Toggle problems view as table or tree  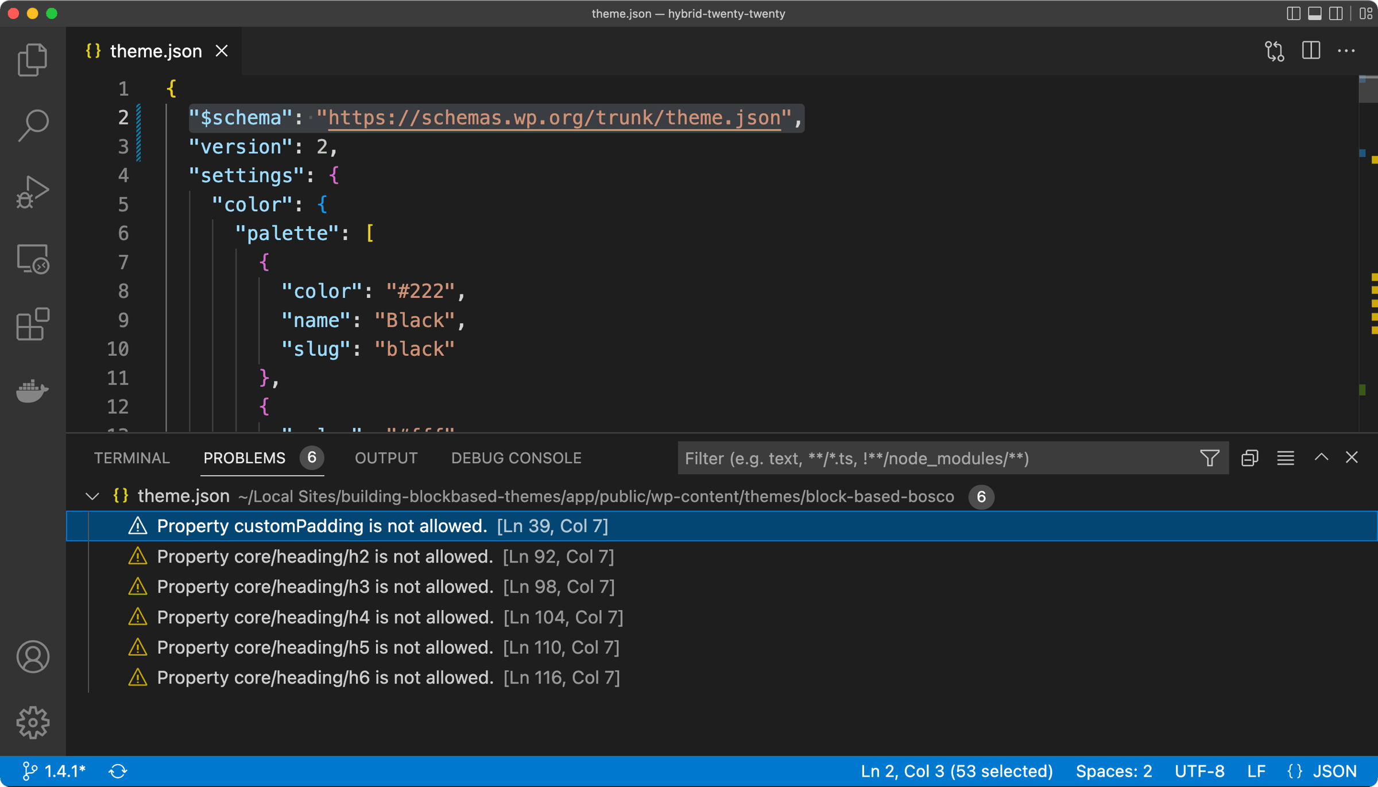[x=1285, y=458]
